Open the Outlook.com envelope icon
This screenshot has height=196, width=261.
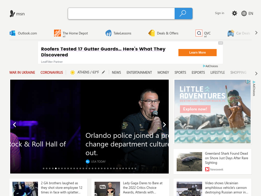pos(12,33)
